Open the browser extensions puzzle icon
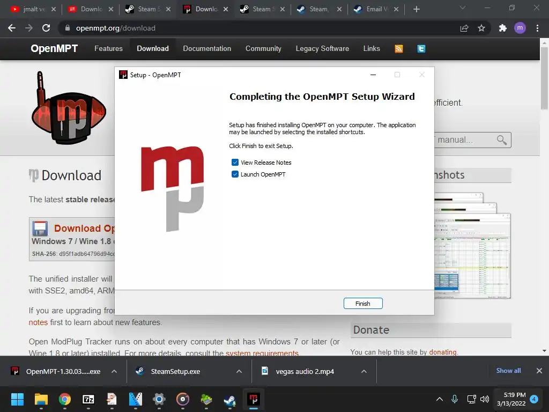The width and height of the screenshot is (549, 412). click(503, 28)
